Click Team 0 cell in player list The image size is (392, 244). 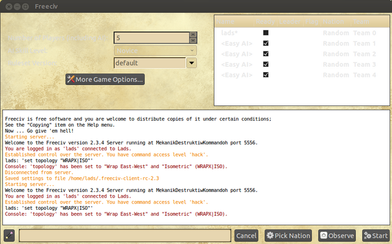click(364, 33)
